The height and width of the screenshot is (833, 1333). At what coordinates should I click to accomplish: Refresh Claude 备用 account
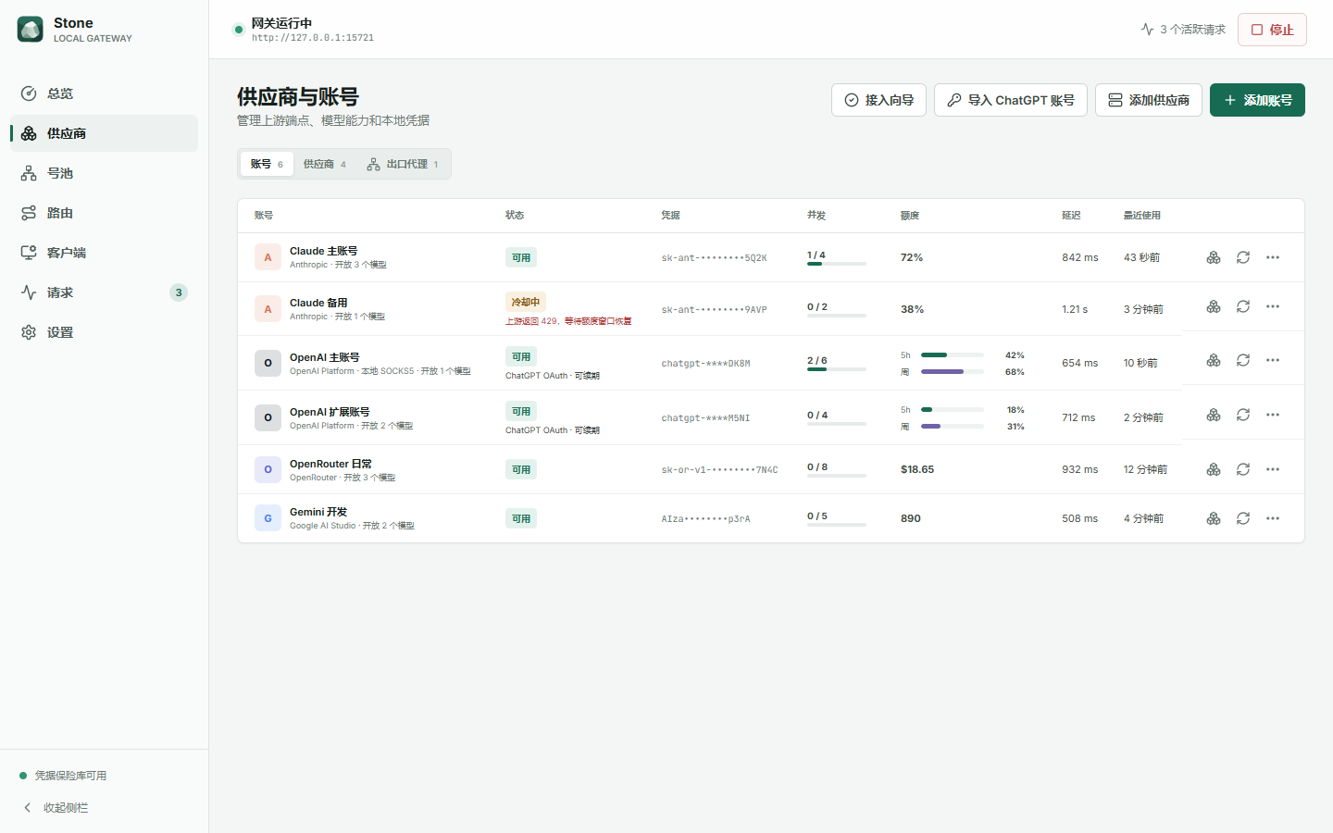pyautogui.click(x=1243, y=306)
